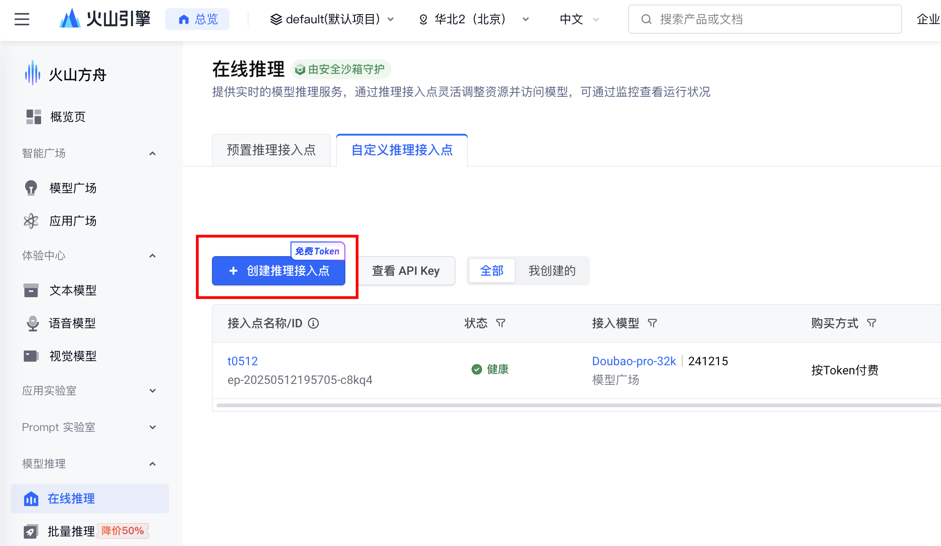The image size is (941, 546).
Task: Open 应用广场 in the sidebar
Action: point(73,221)
